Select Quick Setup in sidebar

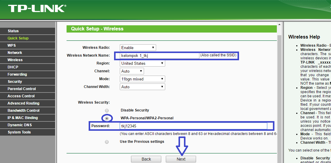[x=28, y=38]
